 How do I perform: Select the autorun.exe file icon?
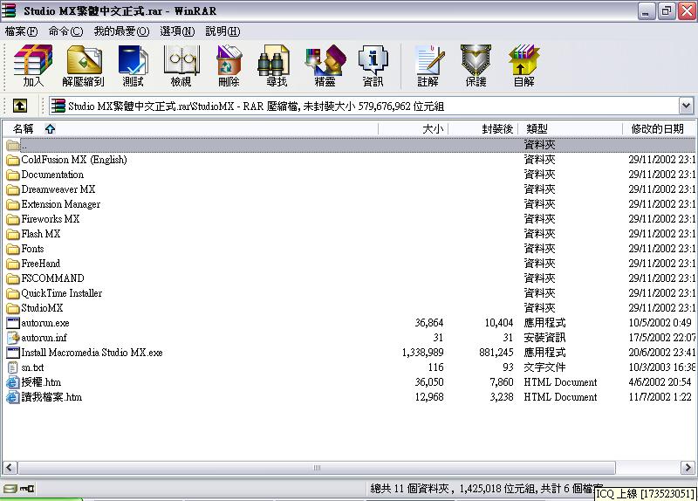[x=13, y=323]
